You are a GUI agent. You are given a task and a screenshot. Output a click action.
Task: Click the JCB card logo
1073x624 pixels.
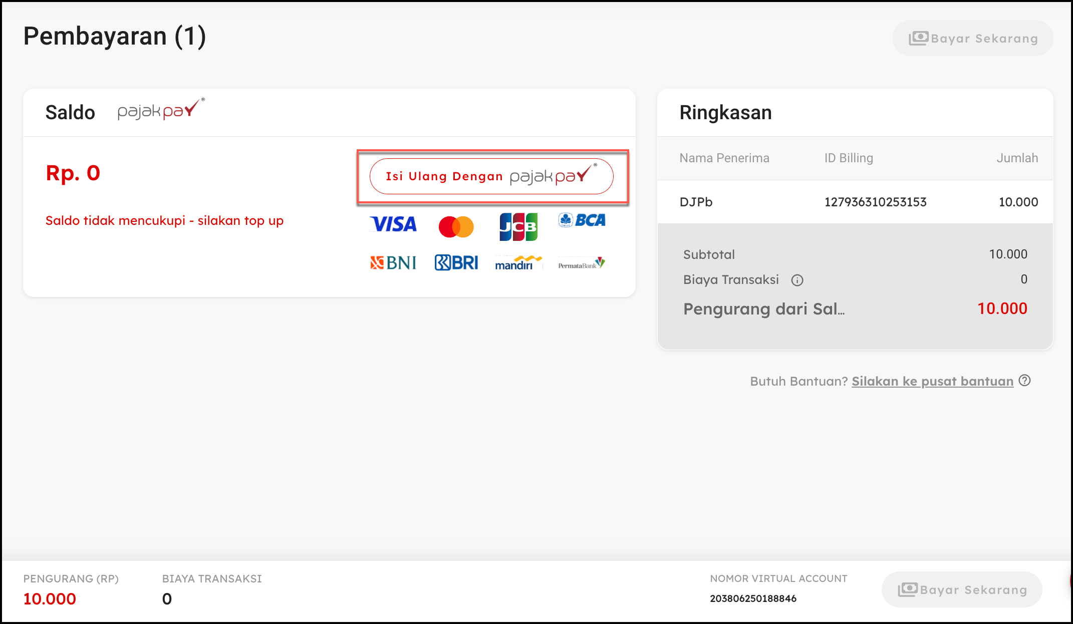click(x=518, y=227)
